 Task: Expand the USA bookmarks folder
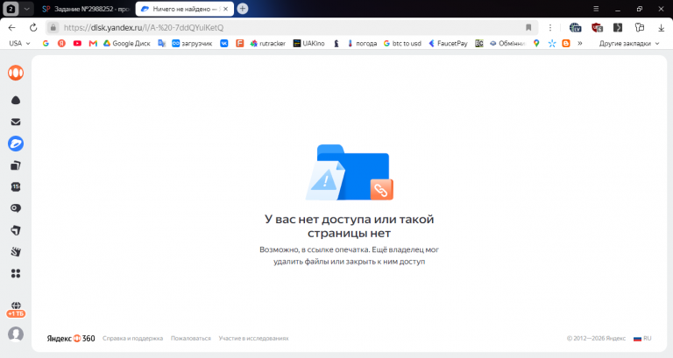(19, 43)
